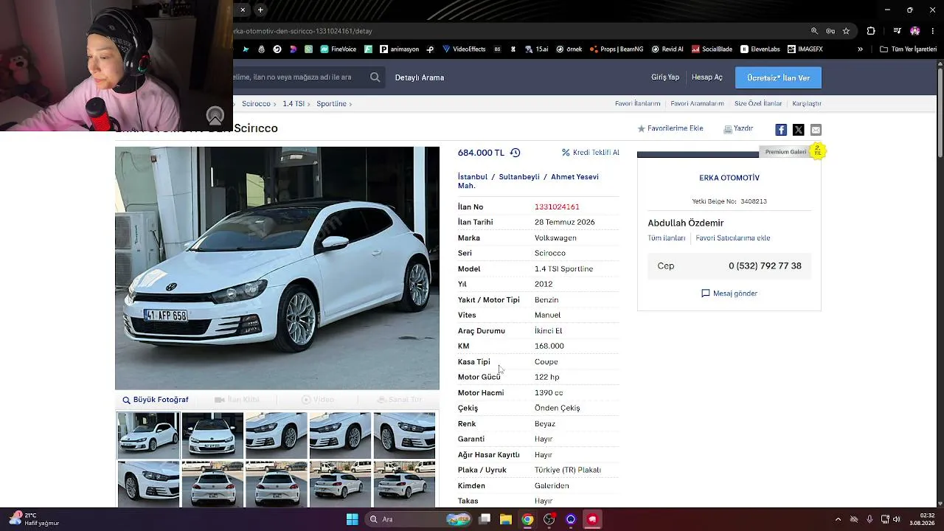Show more bookmarks with the double chevron
This screenshot has height=531, width=944.
860,49
